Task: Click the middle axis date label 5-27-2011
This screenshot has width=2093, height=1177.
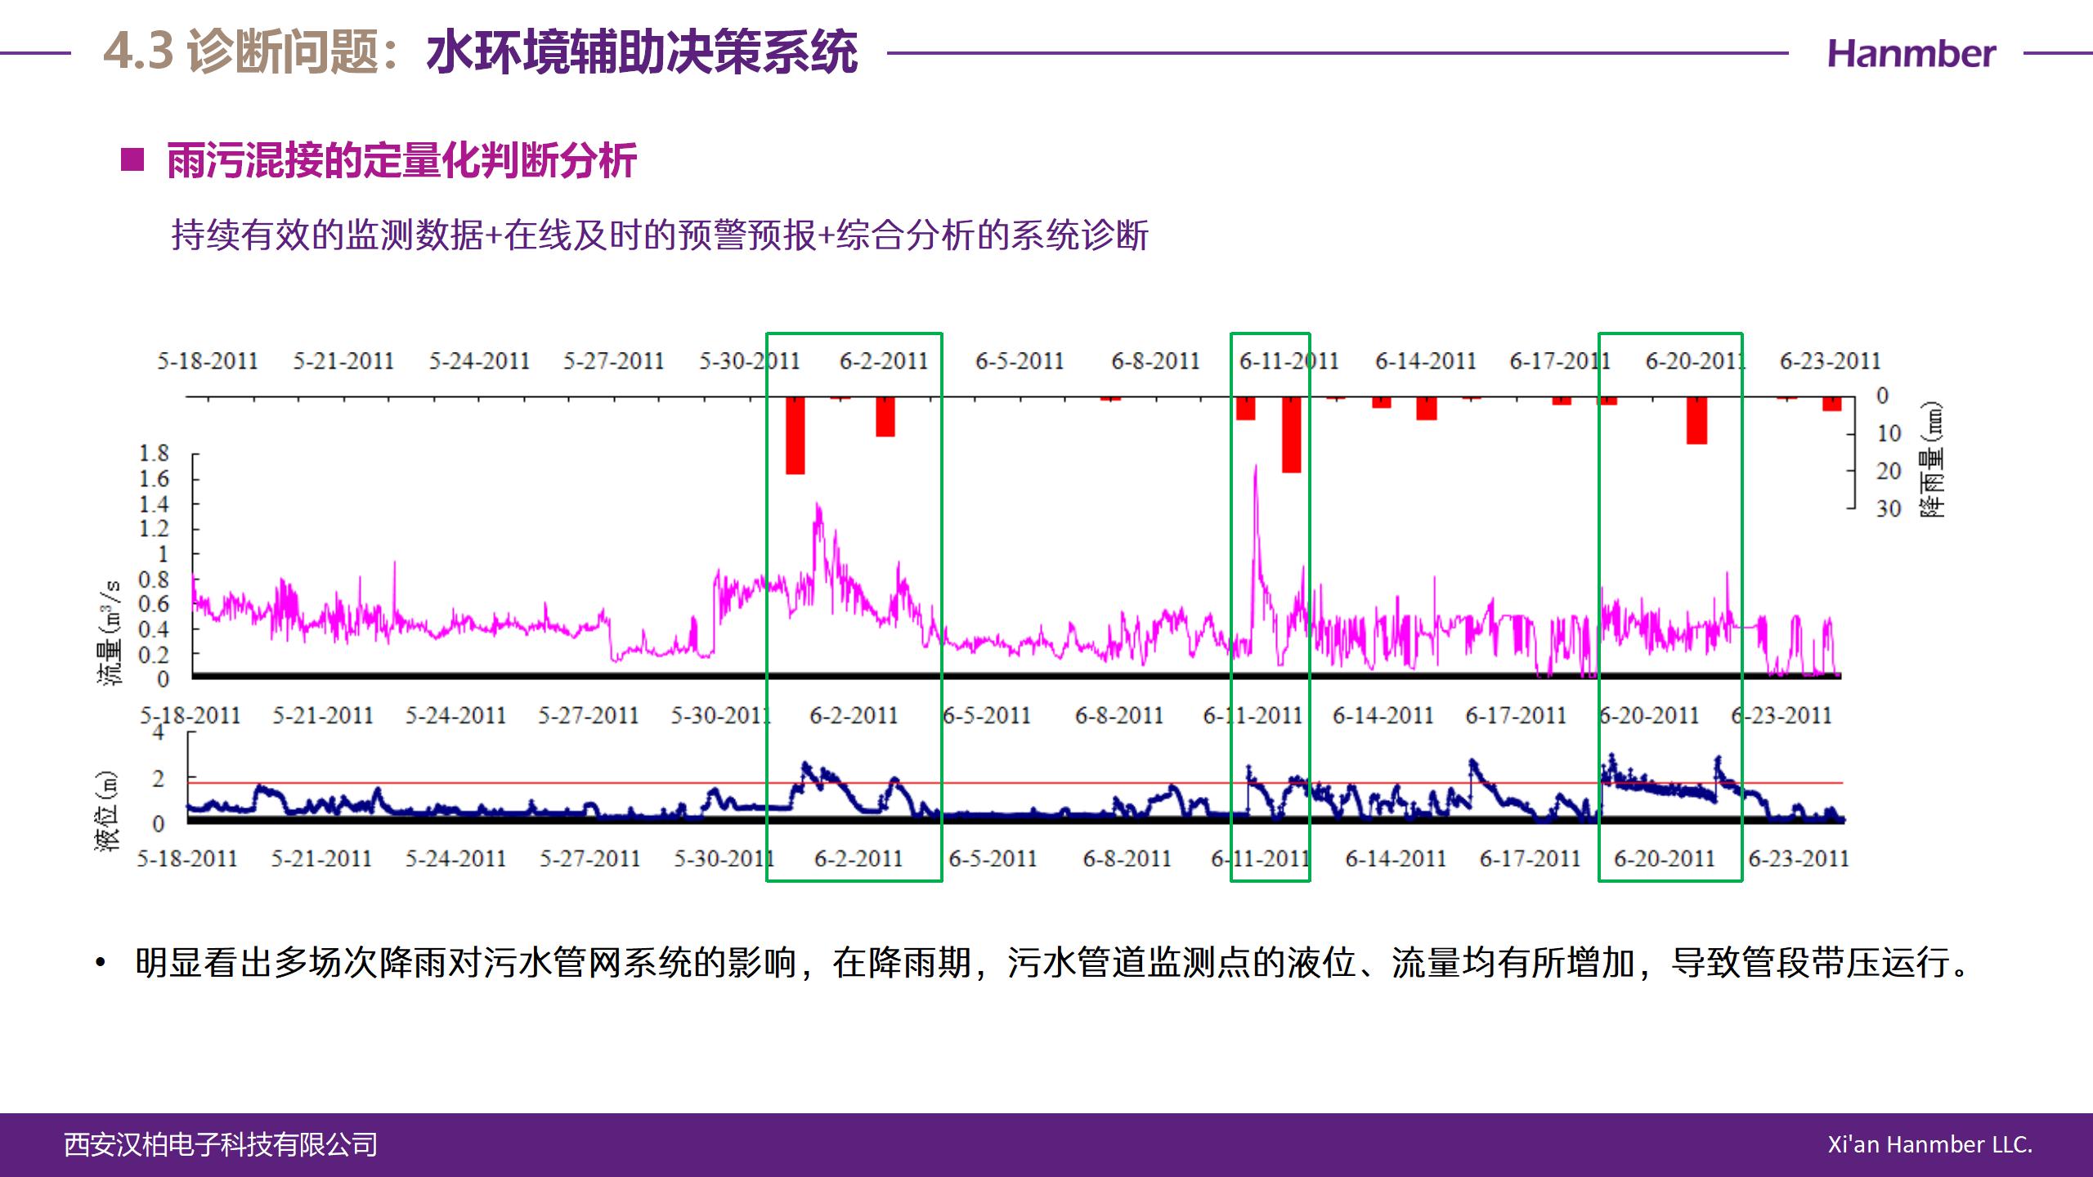Action: pos(589,716)
